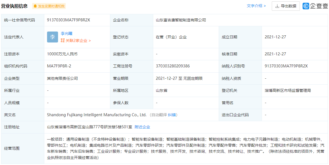Click registered address 山东省淄博市高新区宝山路777号
The image size is (329, 165).
(x=89, y=127)
